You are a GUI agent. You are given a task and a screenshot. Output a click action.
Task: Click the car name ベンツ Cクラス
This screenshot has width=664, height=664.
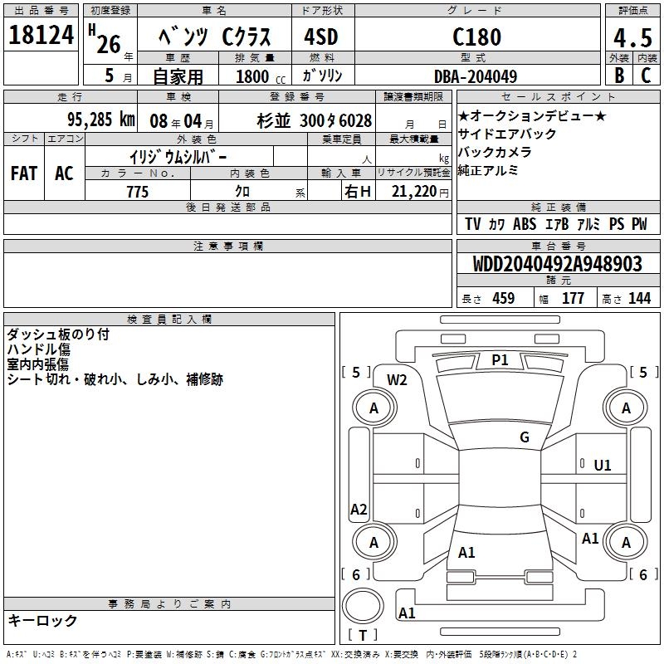[214, 37]
